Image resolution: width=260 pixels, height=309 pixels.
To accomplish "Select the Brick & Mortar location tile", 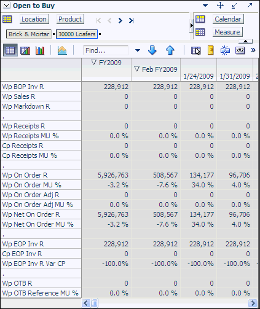I will [x=29, y=34].
